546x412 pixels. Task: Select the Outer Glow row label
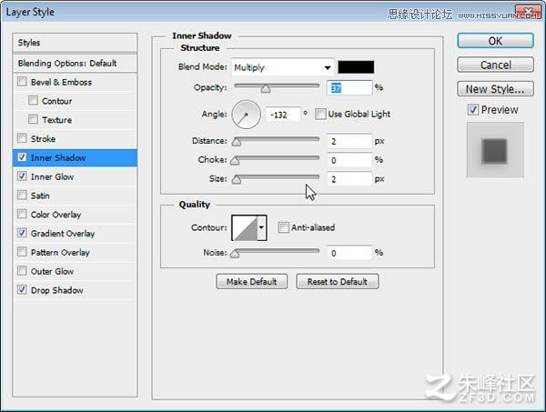[52, 271]
